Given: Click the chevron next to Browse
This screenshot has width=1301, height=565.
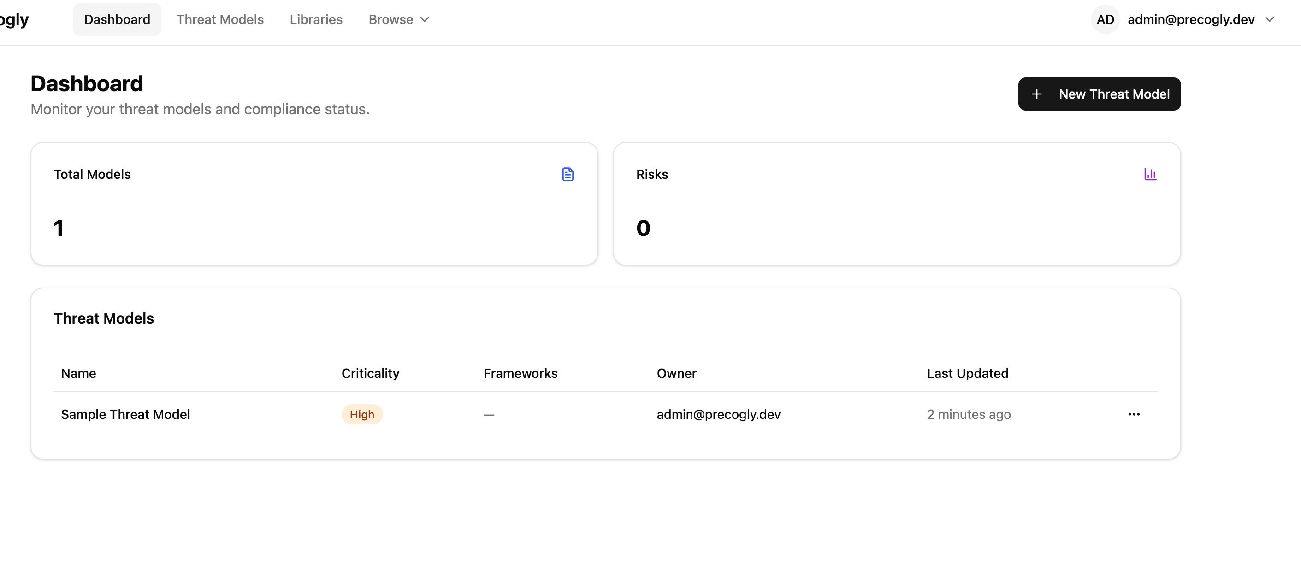Looking at the screenshot, I should point(425,19).
